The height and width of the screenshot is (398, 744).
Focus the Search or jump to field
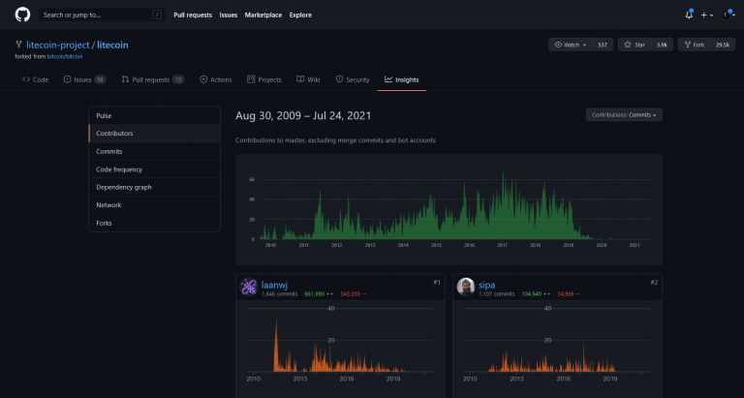click(97, 15)
